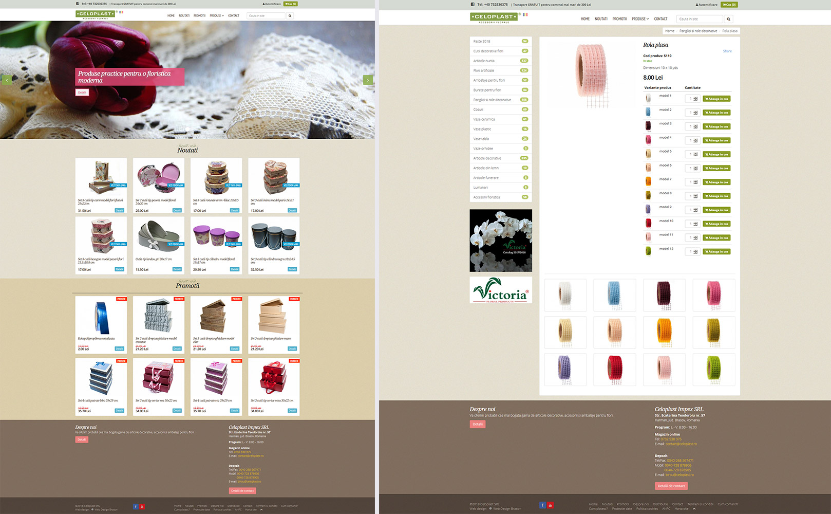Add model 3 to cart
The image size is (831, 514).
click(716, 126)
